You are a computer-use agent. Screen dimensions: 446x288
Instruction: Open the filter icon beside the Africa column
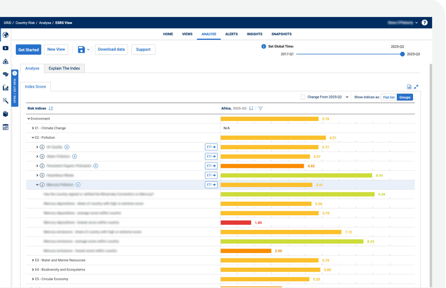(x=260, y=108)
